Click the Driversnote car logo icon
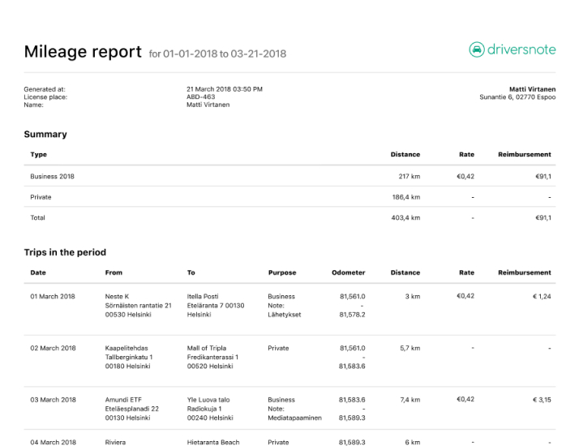This screenshot has width=579, height=446. point(476,49)
